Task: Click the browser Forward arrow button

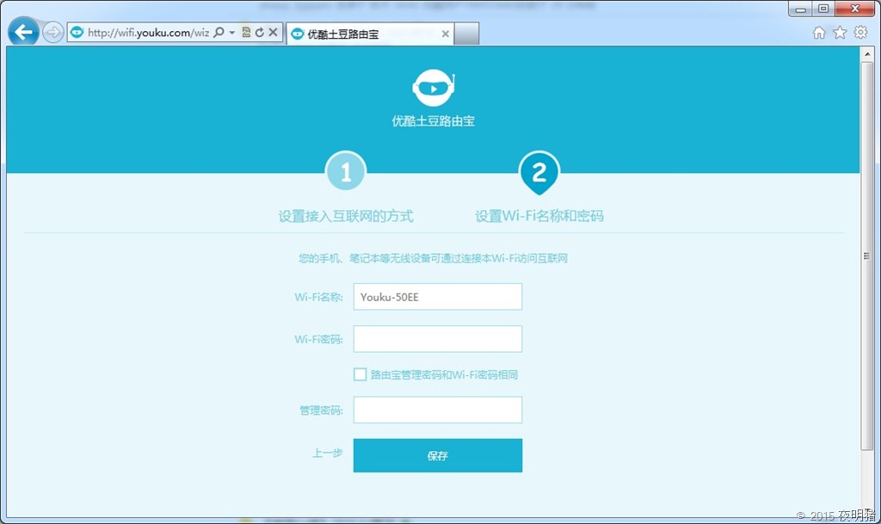Action: click(x=53, y=33)
